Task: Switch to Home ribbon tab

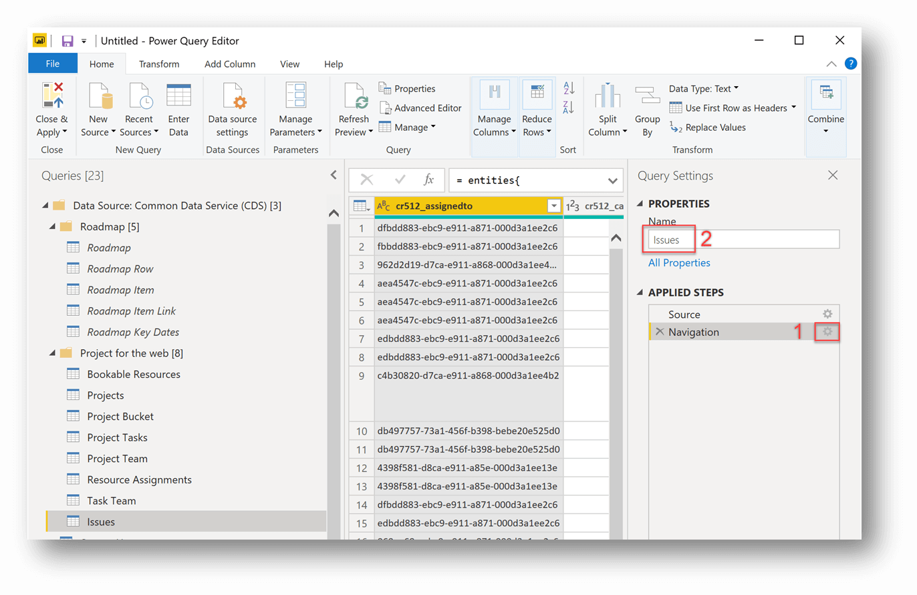Action: tap(102, 64)
